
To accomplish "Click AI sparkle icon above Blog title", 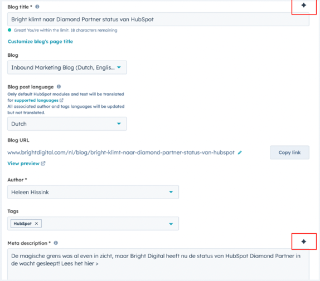I will (x=304, y=6).
